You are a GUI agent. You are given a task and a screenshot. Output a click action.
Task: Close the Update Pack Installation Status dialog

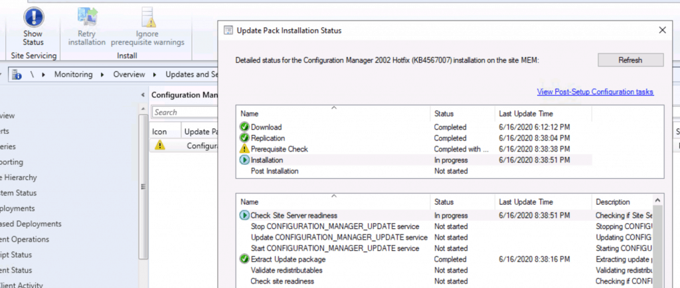tap(662, 30)
